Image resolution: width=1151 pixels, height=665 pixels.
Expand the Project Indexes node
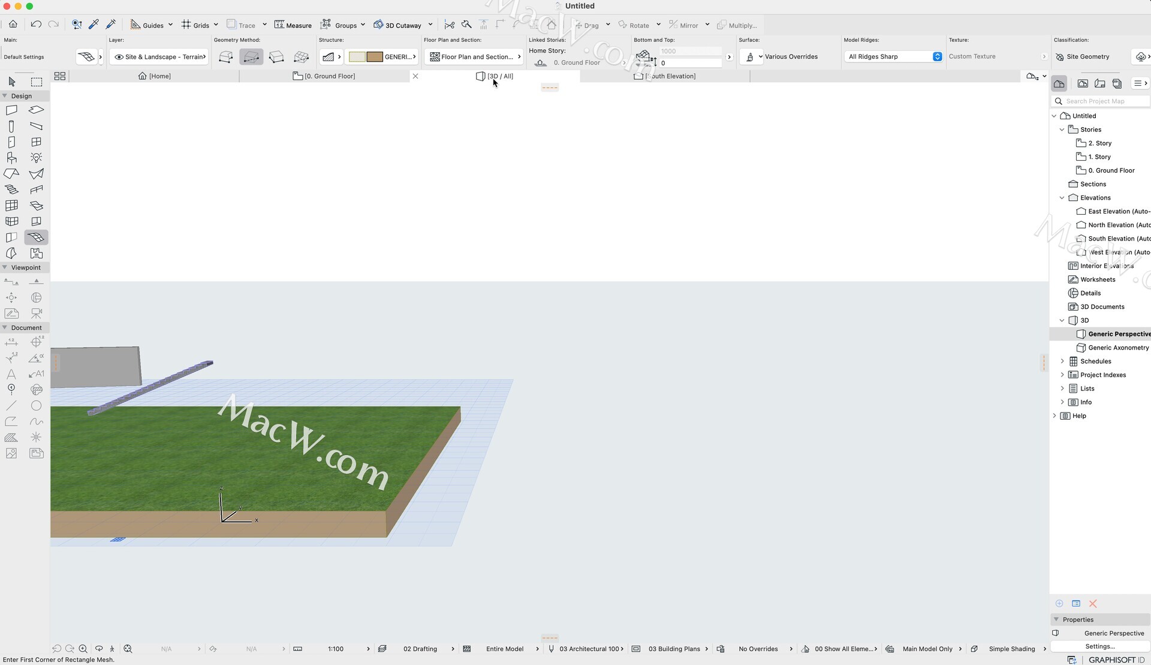coord(1062,375)
